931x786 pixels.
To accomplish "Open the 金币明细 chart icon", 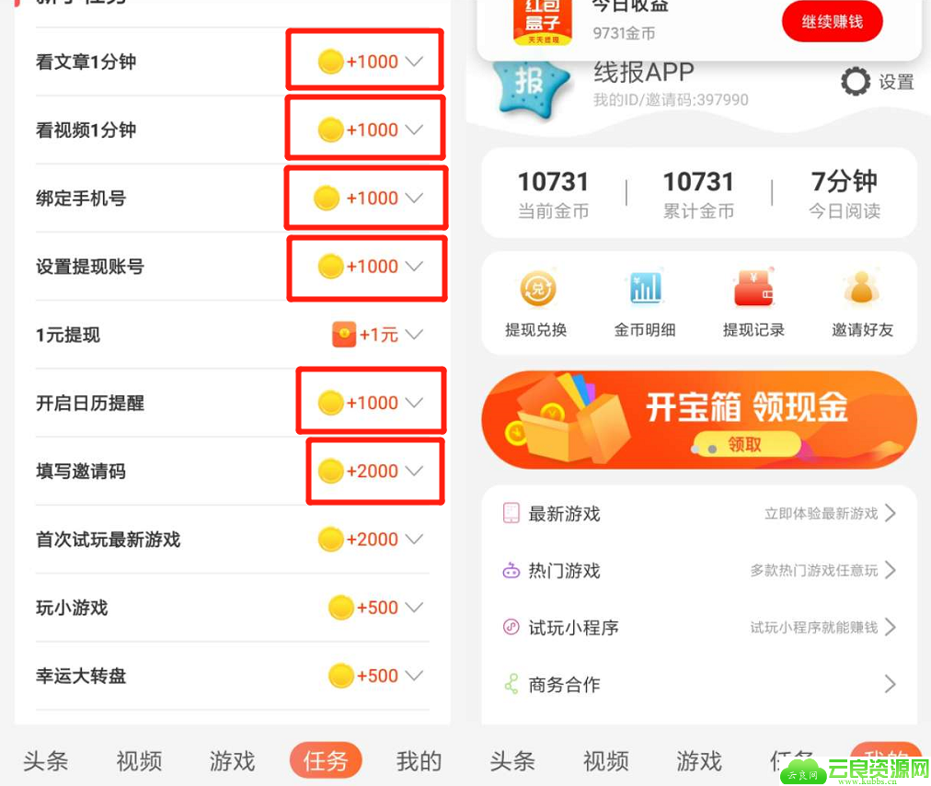I will 646,288.
